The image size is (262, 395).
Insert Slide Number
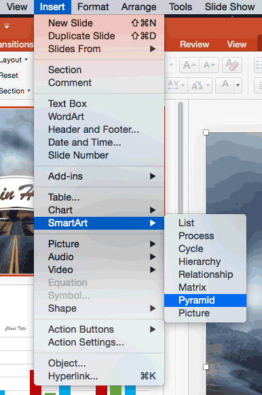tap(99, 155)
